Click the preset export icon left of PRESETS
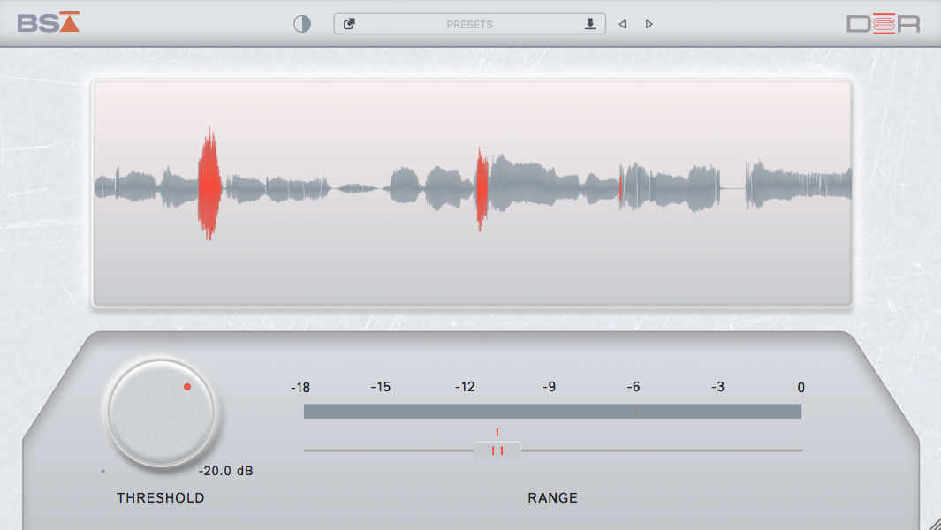Image resolution: width=941 pixels, height=530 pixels. click(x=349, y=24)
